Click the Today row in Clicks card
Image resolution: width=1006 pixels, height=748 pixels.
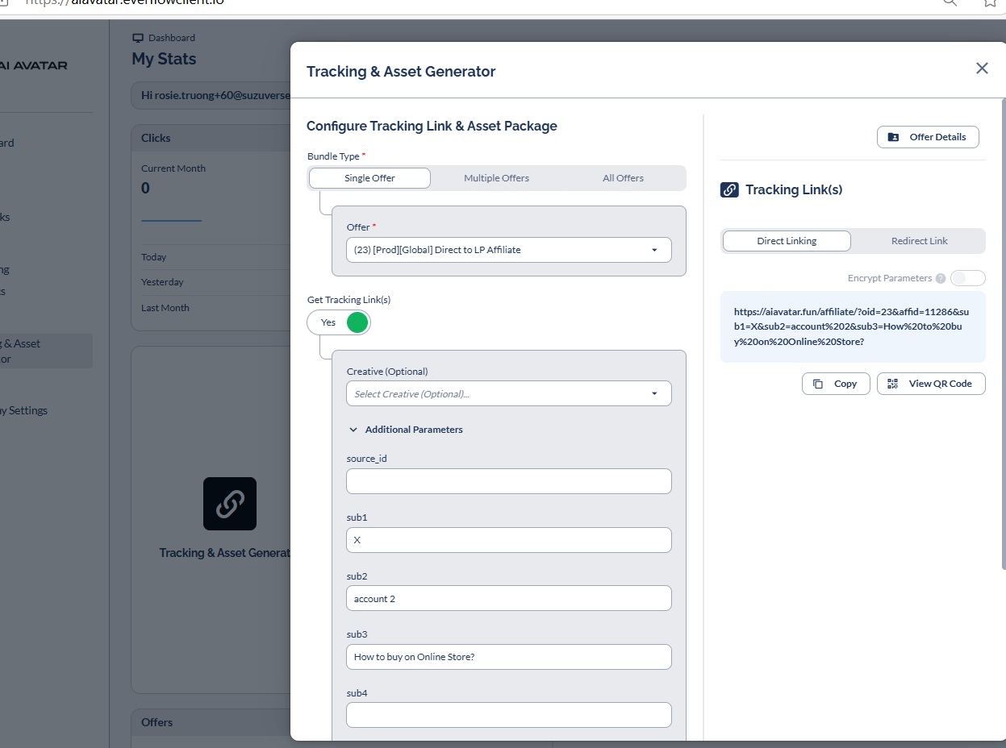(x=215, y=257)
